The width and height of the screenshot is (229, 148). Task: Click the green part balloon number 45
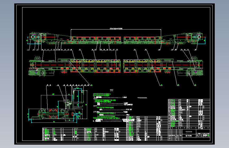pos(91,85)
